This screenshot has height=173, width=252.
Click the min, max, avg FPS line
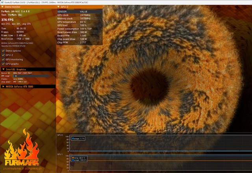coord(16,24)
